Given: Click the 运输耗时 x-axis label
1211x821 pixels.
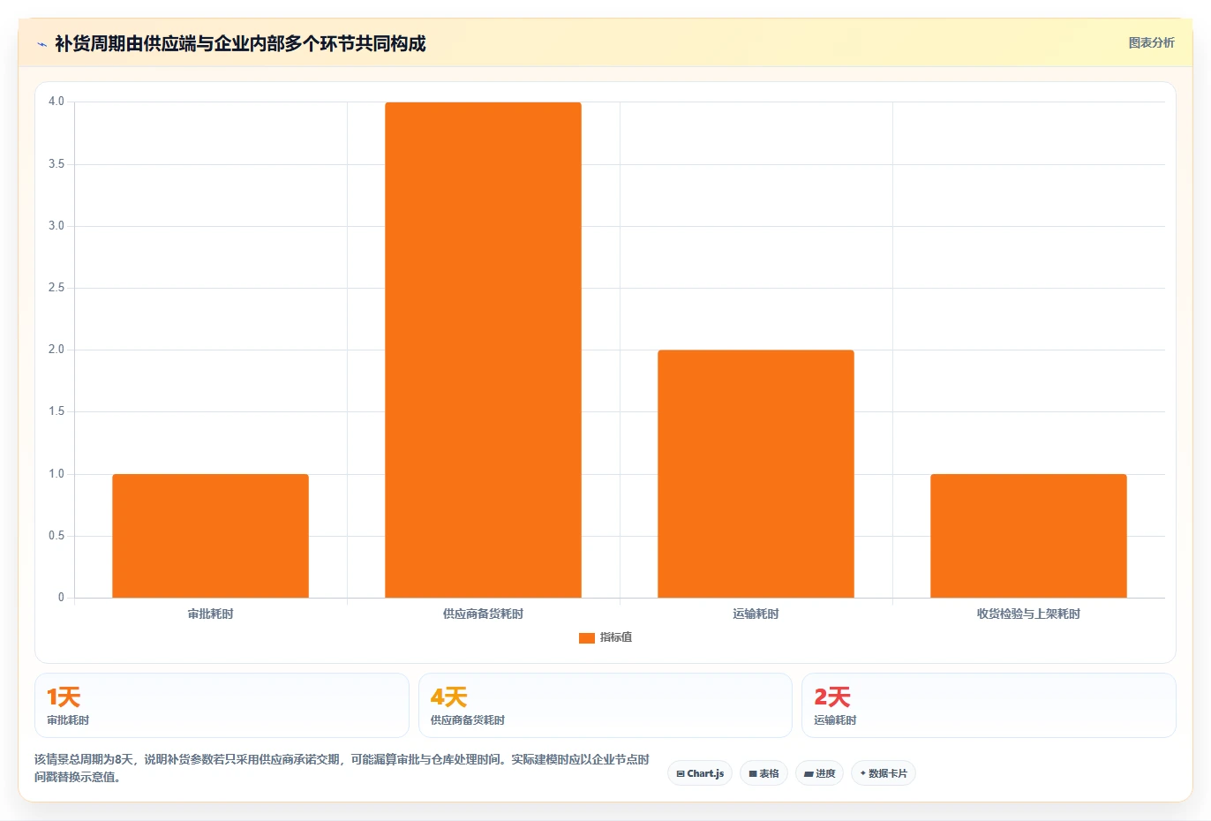Looking at the screenshot, I should [756, 614].
